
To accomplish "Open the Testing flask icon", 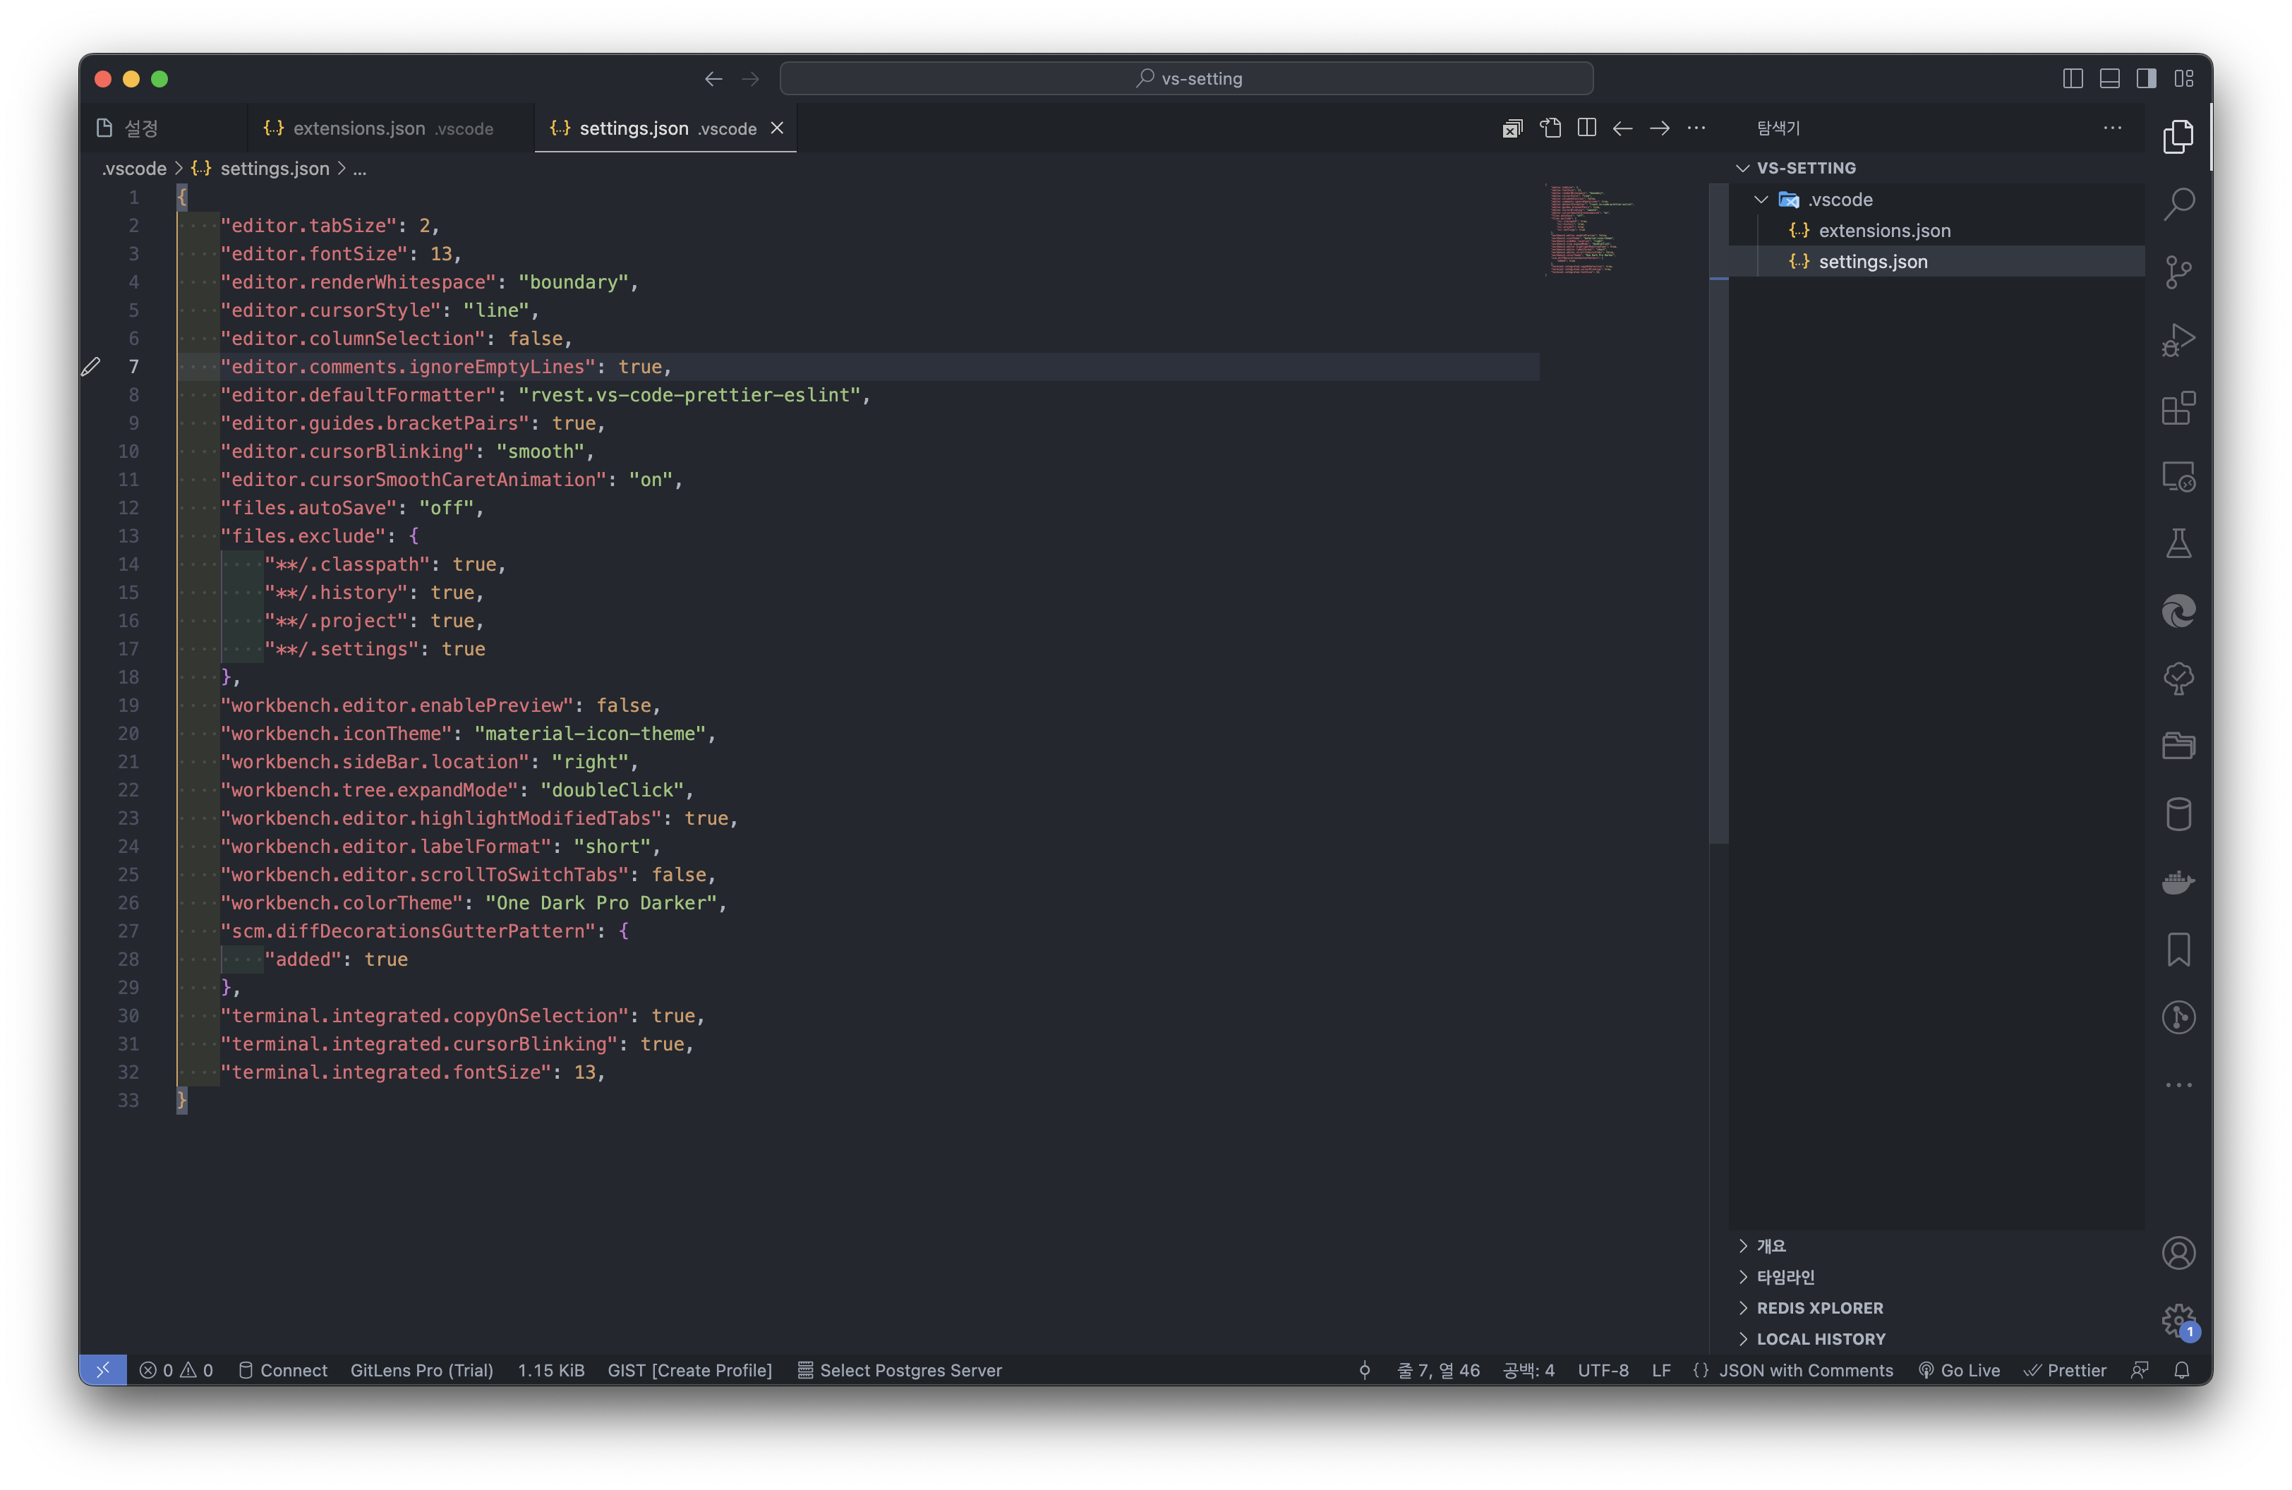I will point(2178,544).
